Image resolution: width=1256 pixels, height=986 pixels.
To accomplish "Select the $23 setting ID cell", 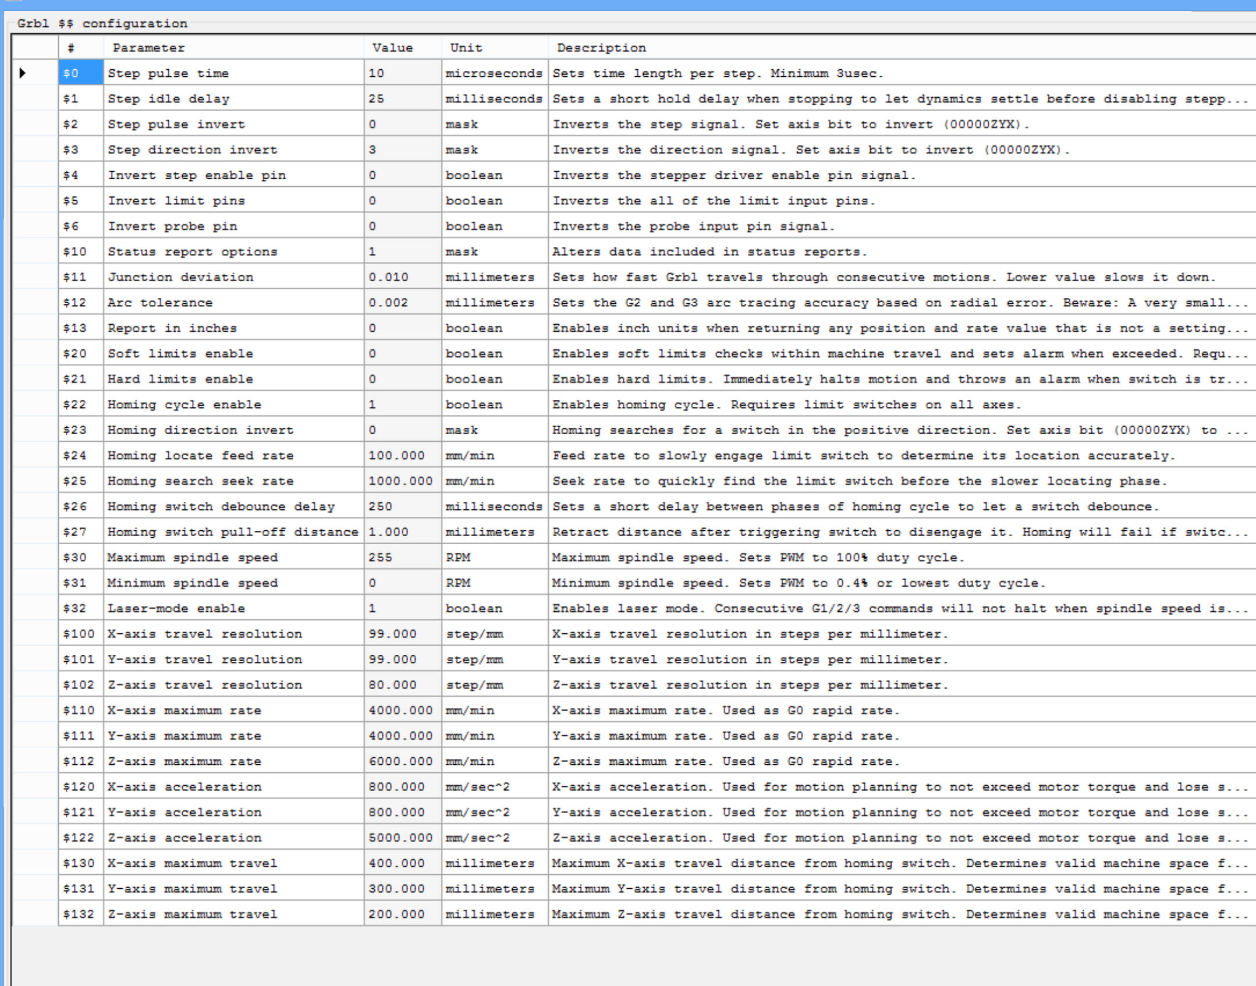I will coord(81,430).
